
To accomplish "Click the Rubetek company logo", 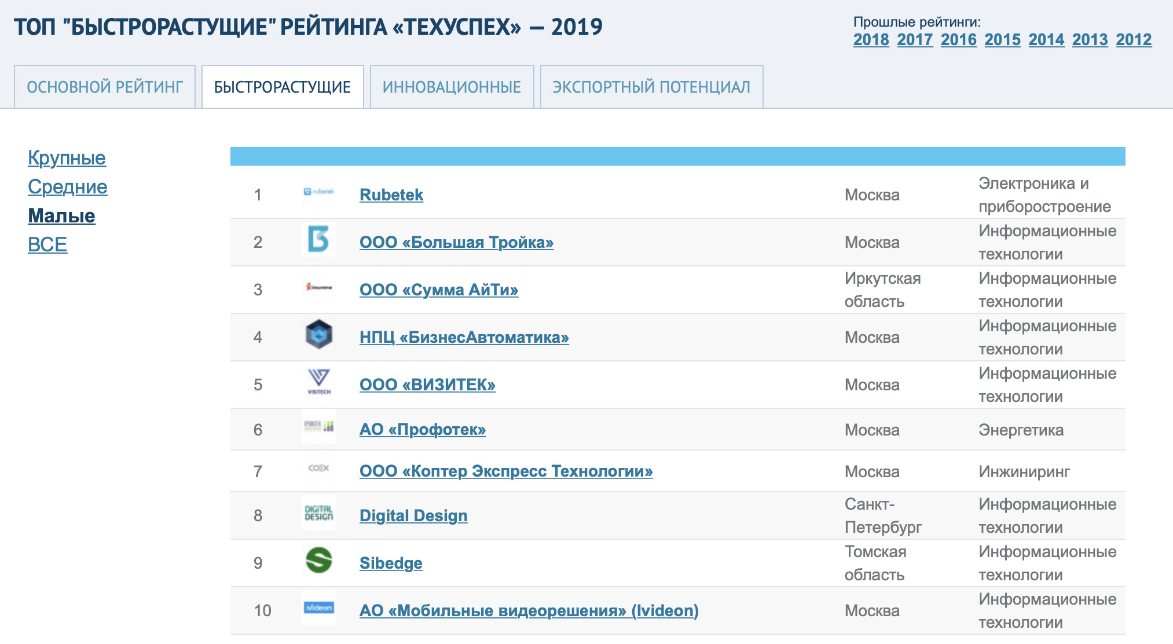I will (319, 192).
